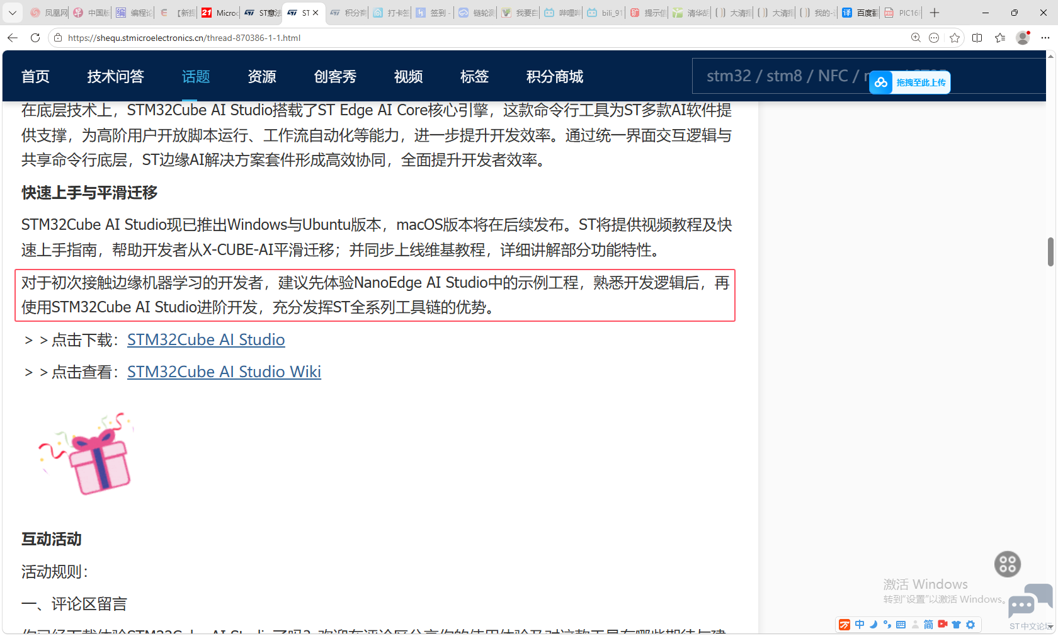Click the 快速上手与平滑迁移 heading
The height and width of the screenshot is (636, 1058).
click(89, 193)
